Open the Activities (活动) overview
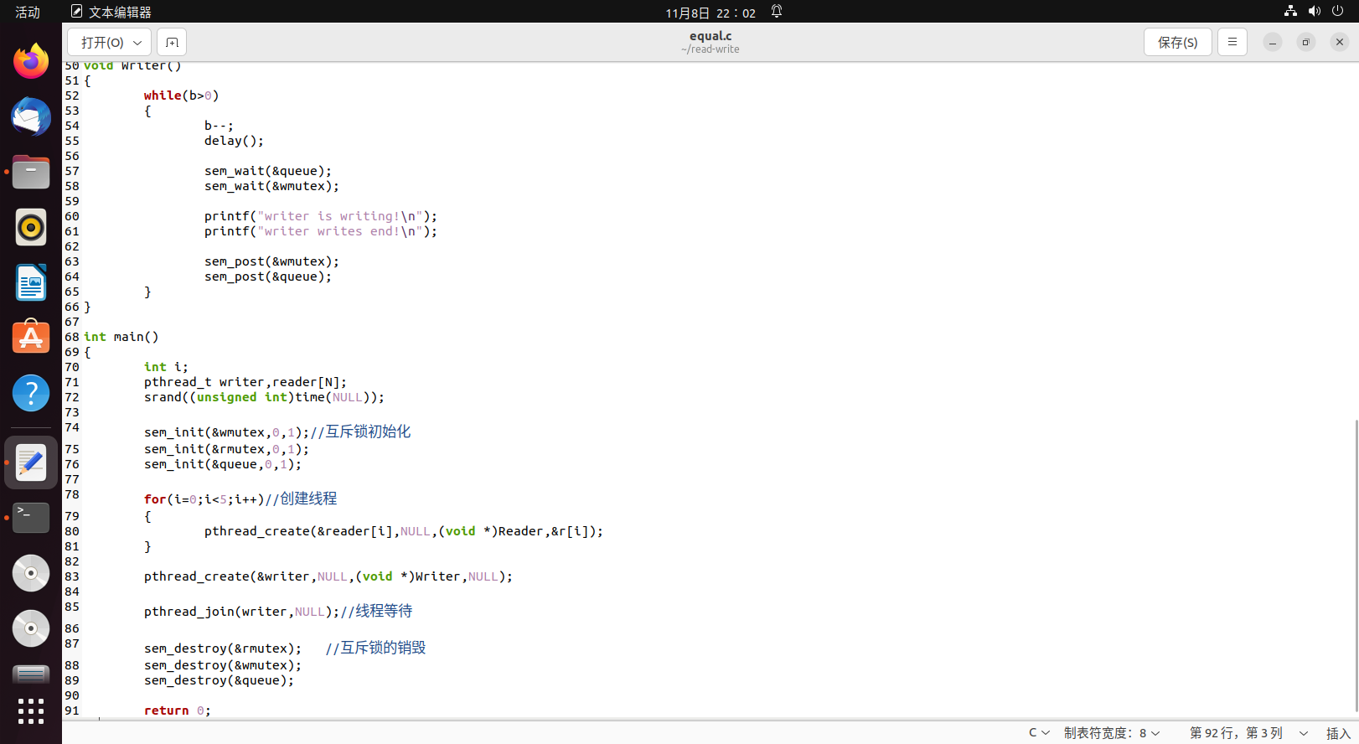The image size is (1359, 744). coord(28,12)
